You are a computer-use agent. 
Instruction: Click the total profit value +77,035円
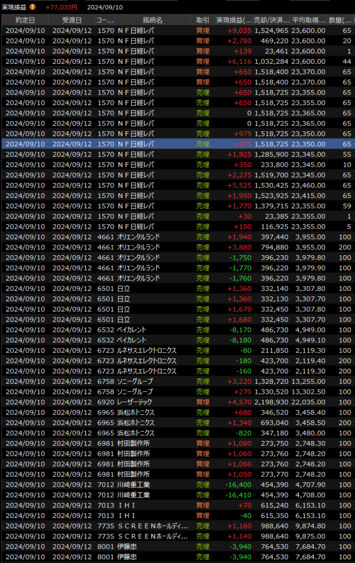tap(61, 7)
